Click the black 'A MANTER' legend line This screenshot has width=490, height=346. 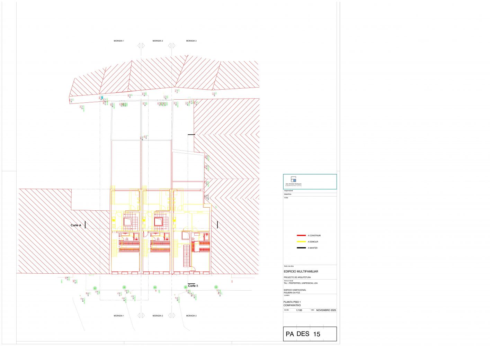tap(301, 248)
